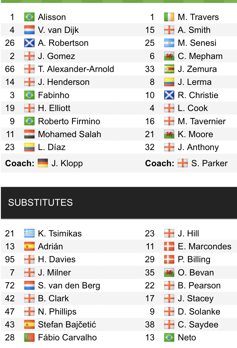
Task: Click shirt number 66 in the lineup
Action: click(10, 69)
